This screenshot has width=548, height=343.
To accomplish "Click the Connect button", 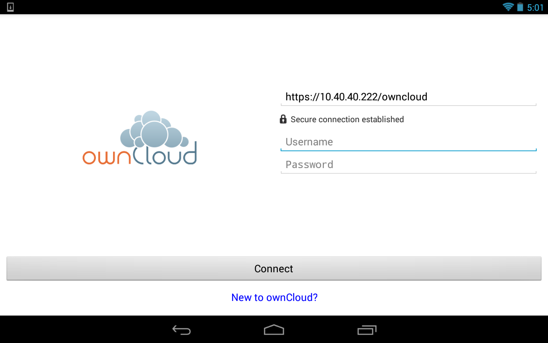I will click(274, 269).
